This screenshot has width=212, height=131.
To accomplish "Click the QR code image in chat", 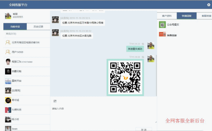I will [x=125, y=77].
